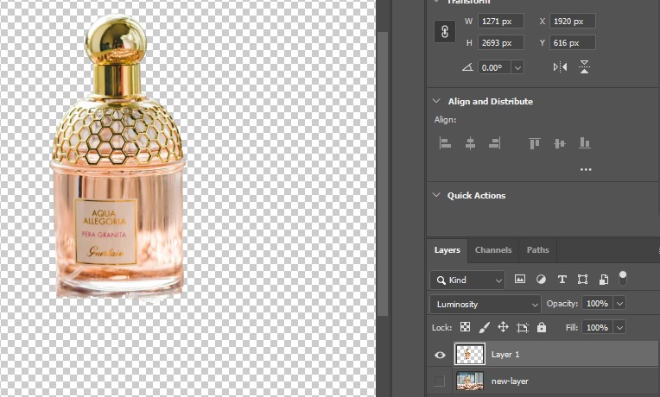The image size is (660, 397).
Task: Open the rotation angle dropdown
Action: click(x=517, y=67)
